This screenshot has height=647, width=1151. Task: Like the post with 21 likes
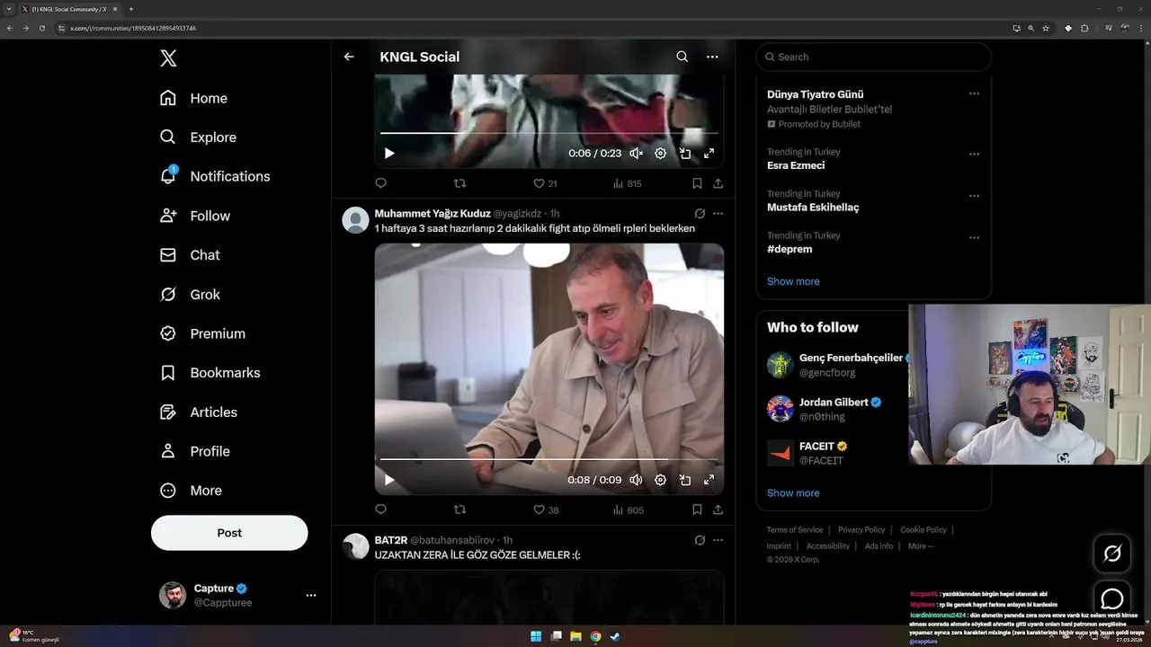pyautogui.click(x=545, y=183)
